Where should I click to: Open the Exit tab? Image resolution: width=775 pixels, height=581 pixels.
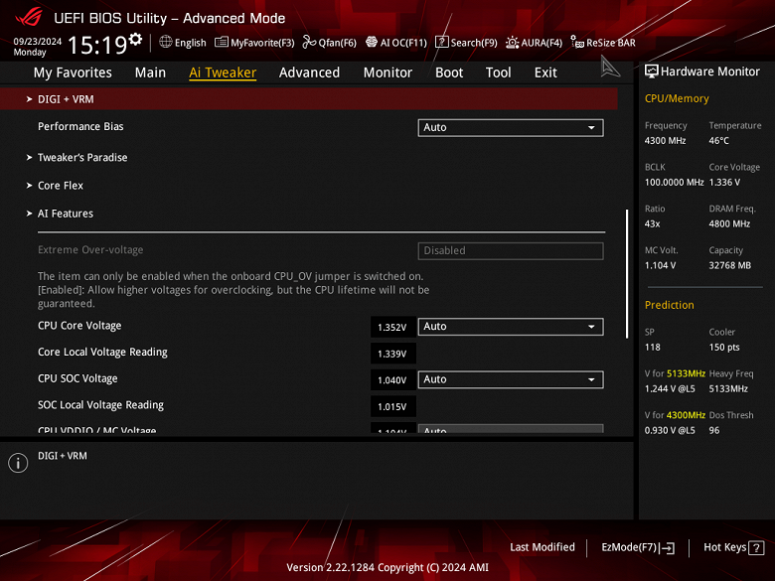point(545,73)
